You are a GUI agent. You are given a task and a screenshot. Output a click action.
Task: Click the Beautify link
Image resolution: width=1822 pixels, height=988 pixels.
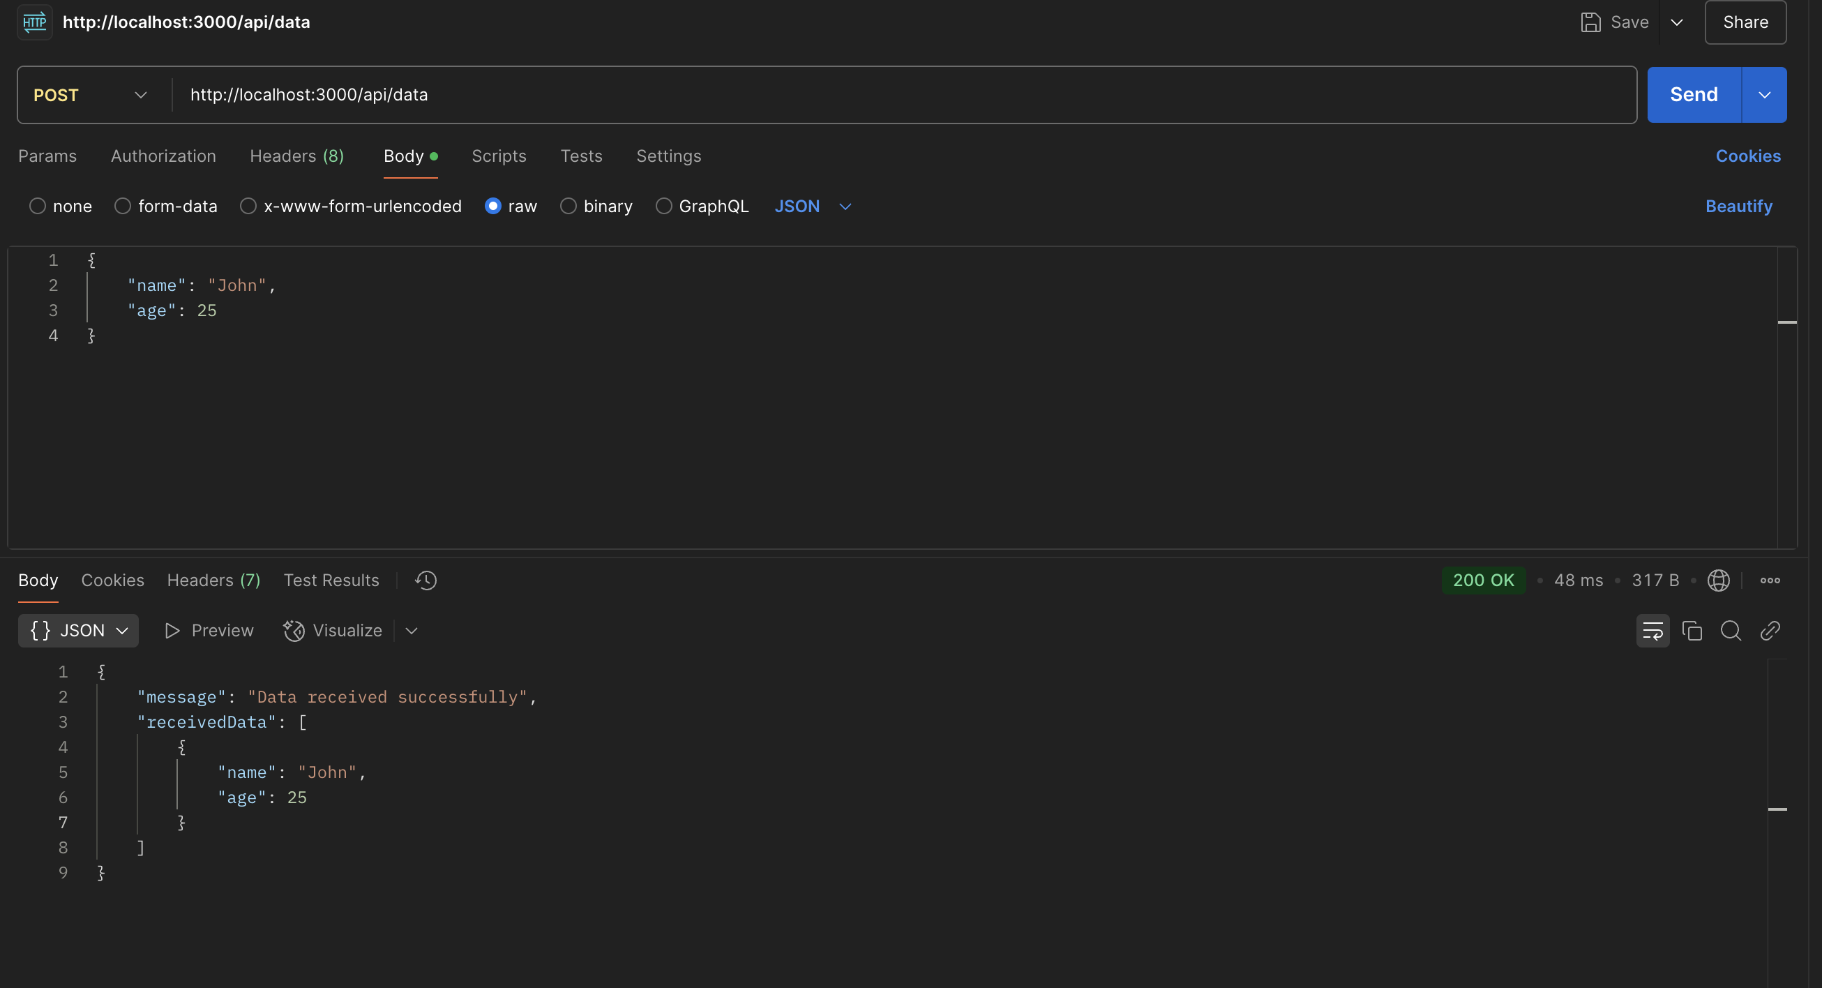point(1738,206)
